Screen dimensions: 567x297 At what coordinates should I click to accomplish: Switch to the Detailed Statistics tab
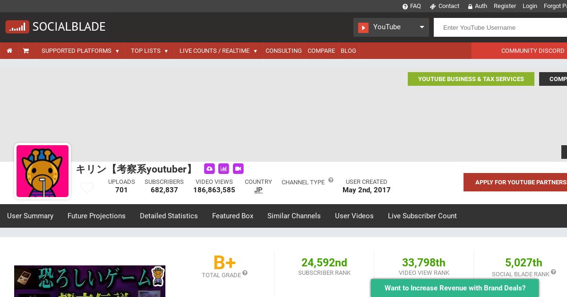point(169,216)
